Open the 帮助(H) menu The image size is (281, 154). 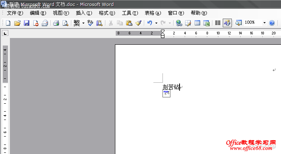(x=199, y=13)
